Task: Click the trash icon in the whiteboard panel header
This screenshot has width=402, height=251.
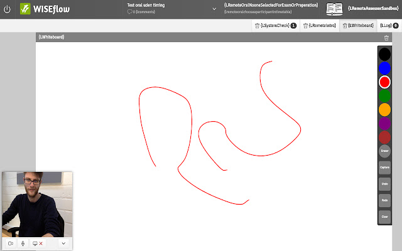Action: click(x=386, y=38)
